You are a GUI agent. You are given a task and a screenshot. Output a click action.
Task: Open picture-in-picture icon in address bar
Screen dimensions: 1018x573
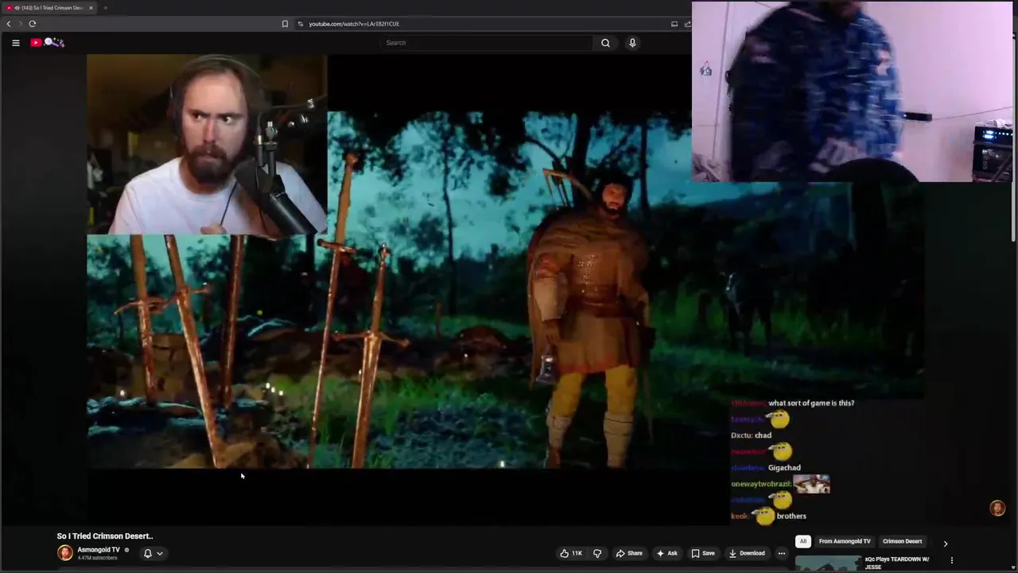click(x=674, y=24)
